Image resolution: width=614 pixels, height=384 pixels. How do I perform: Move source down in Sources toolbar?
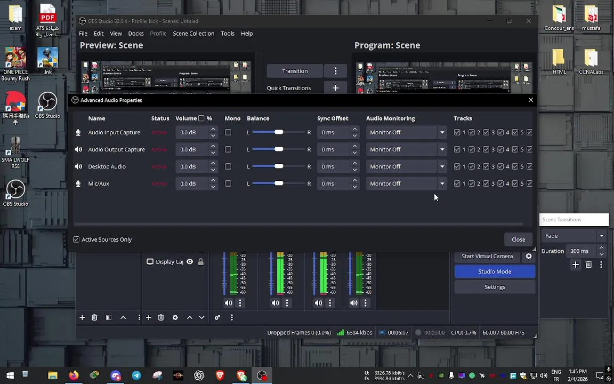click(x=201, y=317)
